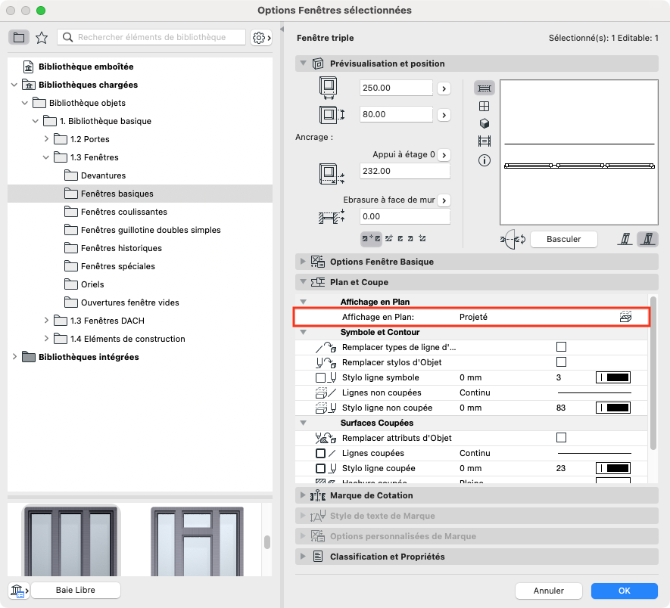
Task: Click the Basculer button
Action: (563, 239)
